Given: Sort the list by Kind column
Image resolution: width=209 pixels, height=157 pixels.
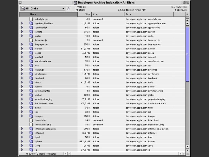Looking at the screenshot, I should tap(108, 14).
